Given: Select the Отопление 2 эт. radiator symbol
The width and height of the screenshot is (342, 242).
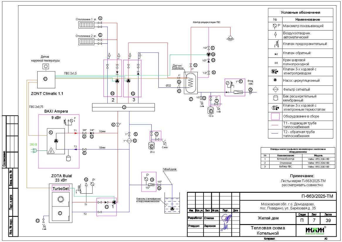Looking at the screenshot, I should [86, 41].
